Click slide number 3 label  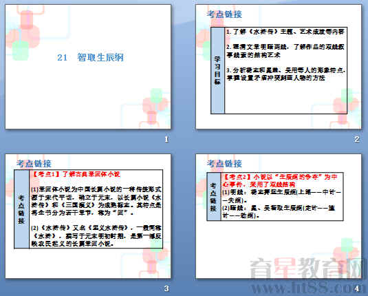tap(166, 288)
